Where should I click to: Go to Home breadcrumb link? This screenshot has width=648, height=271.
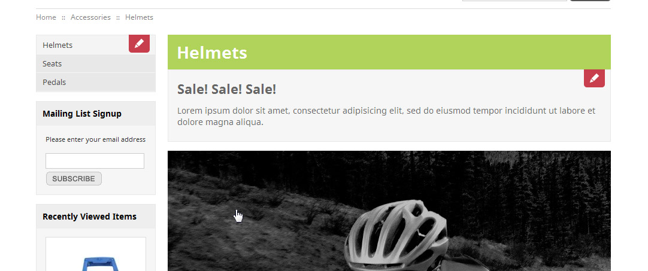click(x=46, y=17)
